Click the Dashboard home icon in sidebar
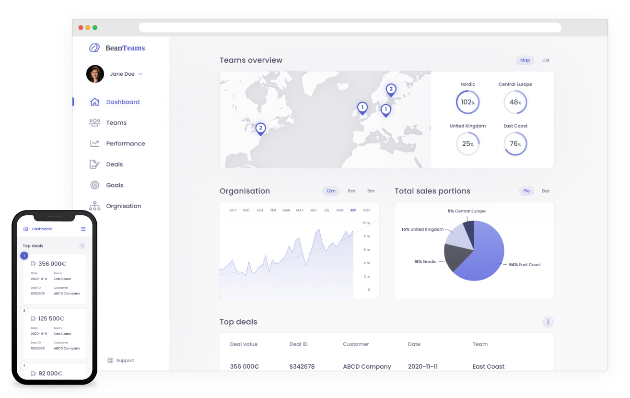This screenshot has width=630, height=398. coord(95,102)
